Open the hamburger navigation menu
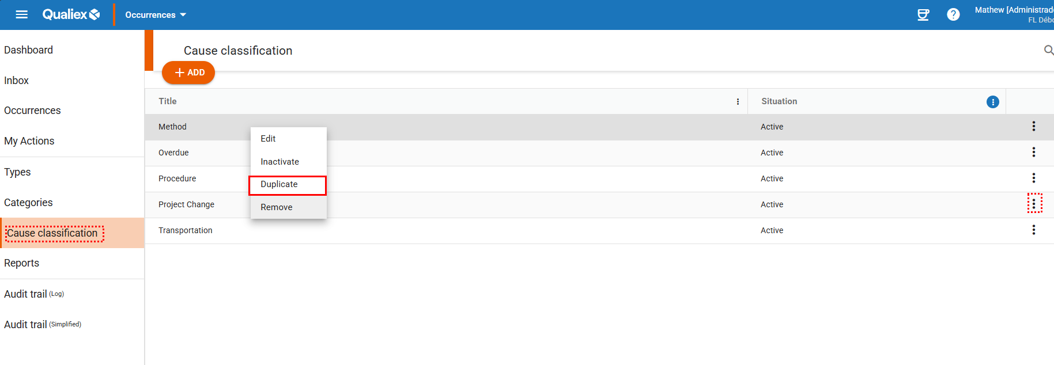The image size is (1054, 365). 21,14
